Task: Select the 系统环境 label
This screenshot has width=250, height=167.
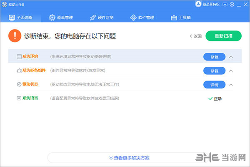Action: pyautogui.click(x=30, y=56)
